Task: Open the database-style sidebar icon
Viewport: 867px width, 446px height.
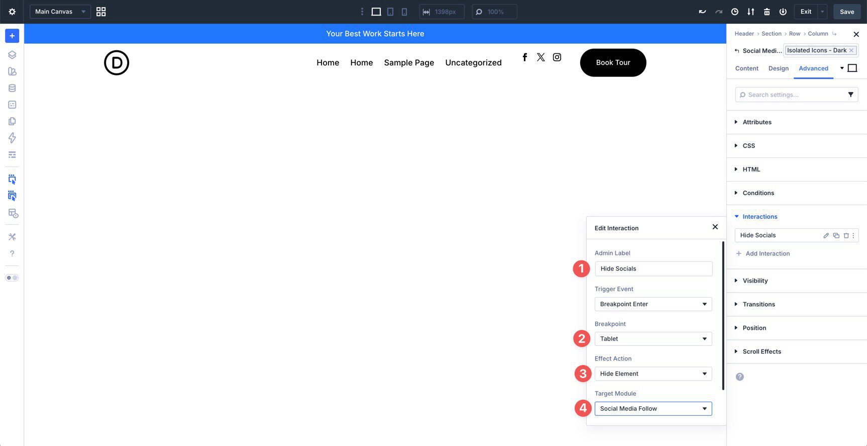Action: [x=12, y=88]
